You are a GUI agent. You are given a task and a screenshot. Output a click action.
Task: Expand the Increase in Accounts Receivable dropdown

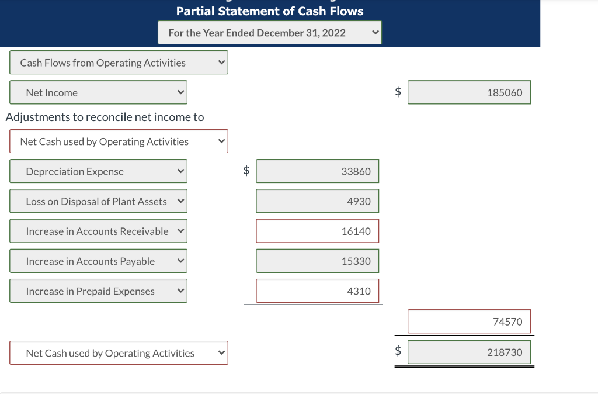point(98,231)
